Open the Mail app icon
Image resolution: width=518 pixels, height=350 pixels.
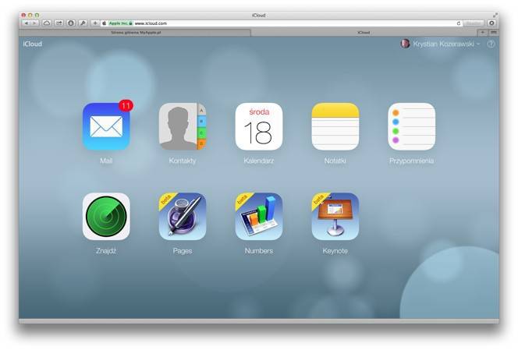click(106, 126)
